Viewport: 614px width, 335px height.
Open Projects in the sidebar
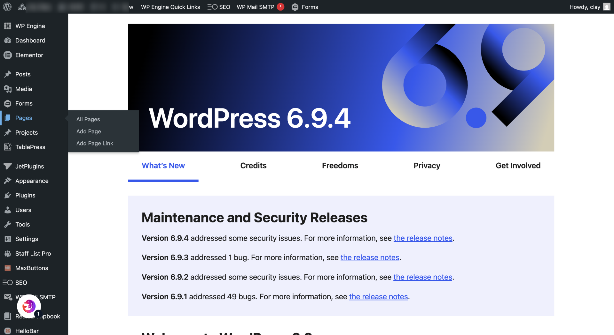point(34,132)
